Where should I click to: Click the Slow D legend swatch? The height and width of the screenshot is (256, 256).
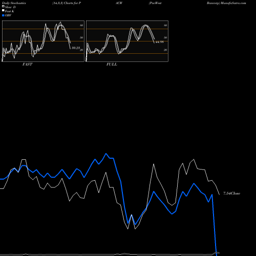pos(3,7)
